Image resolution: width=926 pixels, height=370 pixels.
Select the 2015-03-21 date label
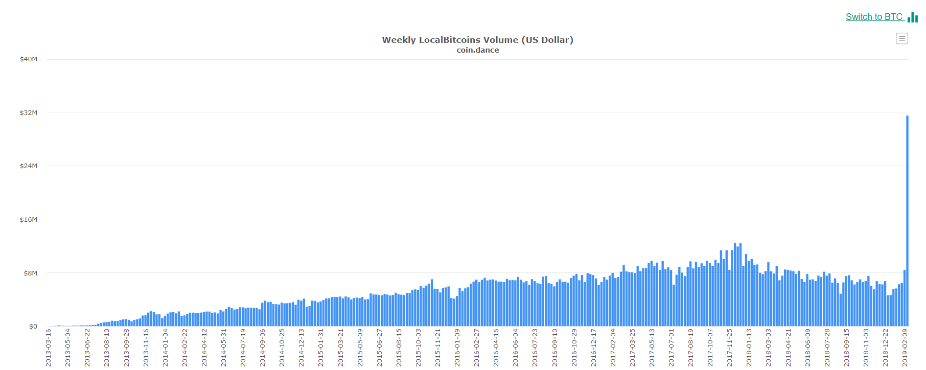[341, 348]
